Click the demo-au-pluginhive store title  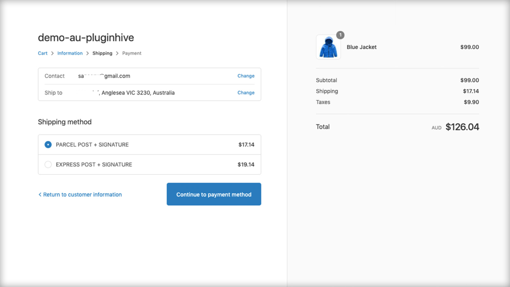(x=86, y=38)
